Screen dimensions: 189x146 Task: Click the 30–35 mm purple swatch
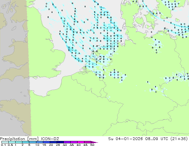coord(67,142)
